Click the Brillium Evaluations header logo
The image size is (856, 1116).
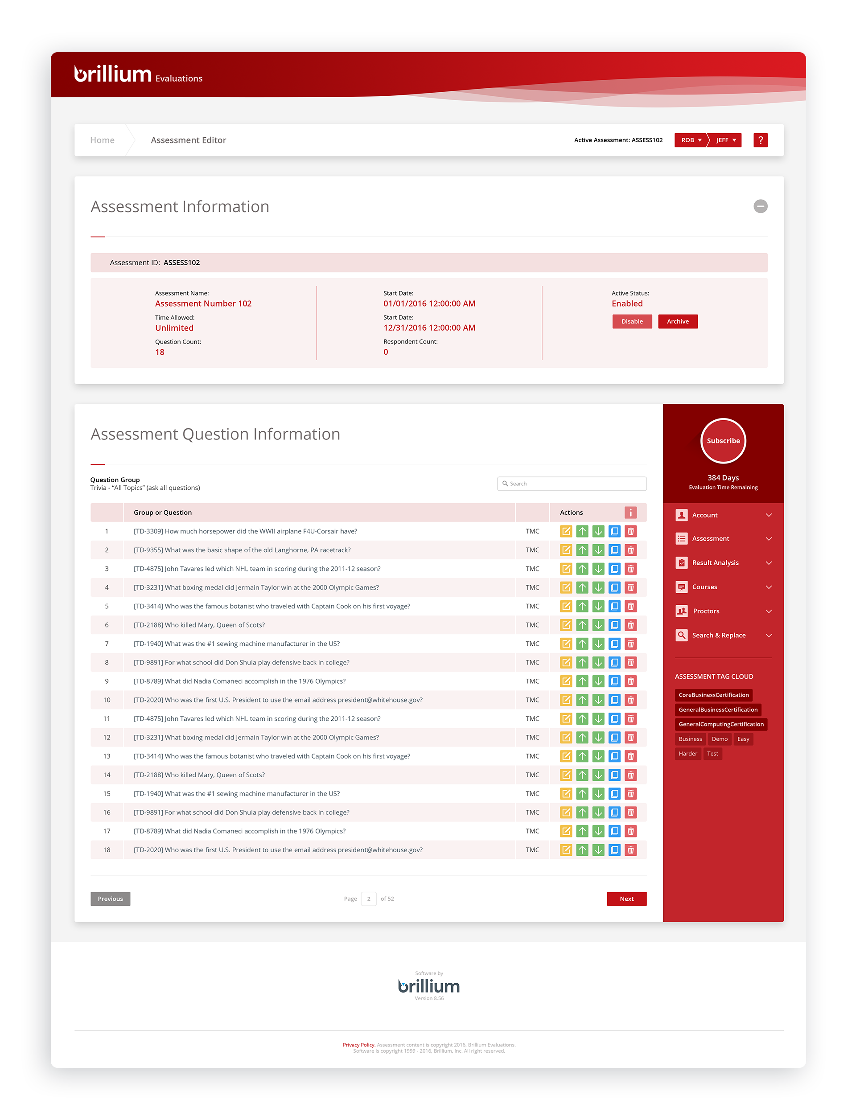point(139,74)
